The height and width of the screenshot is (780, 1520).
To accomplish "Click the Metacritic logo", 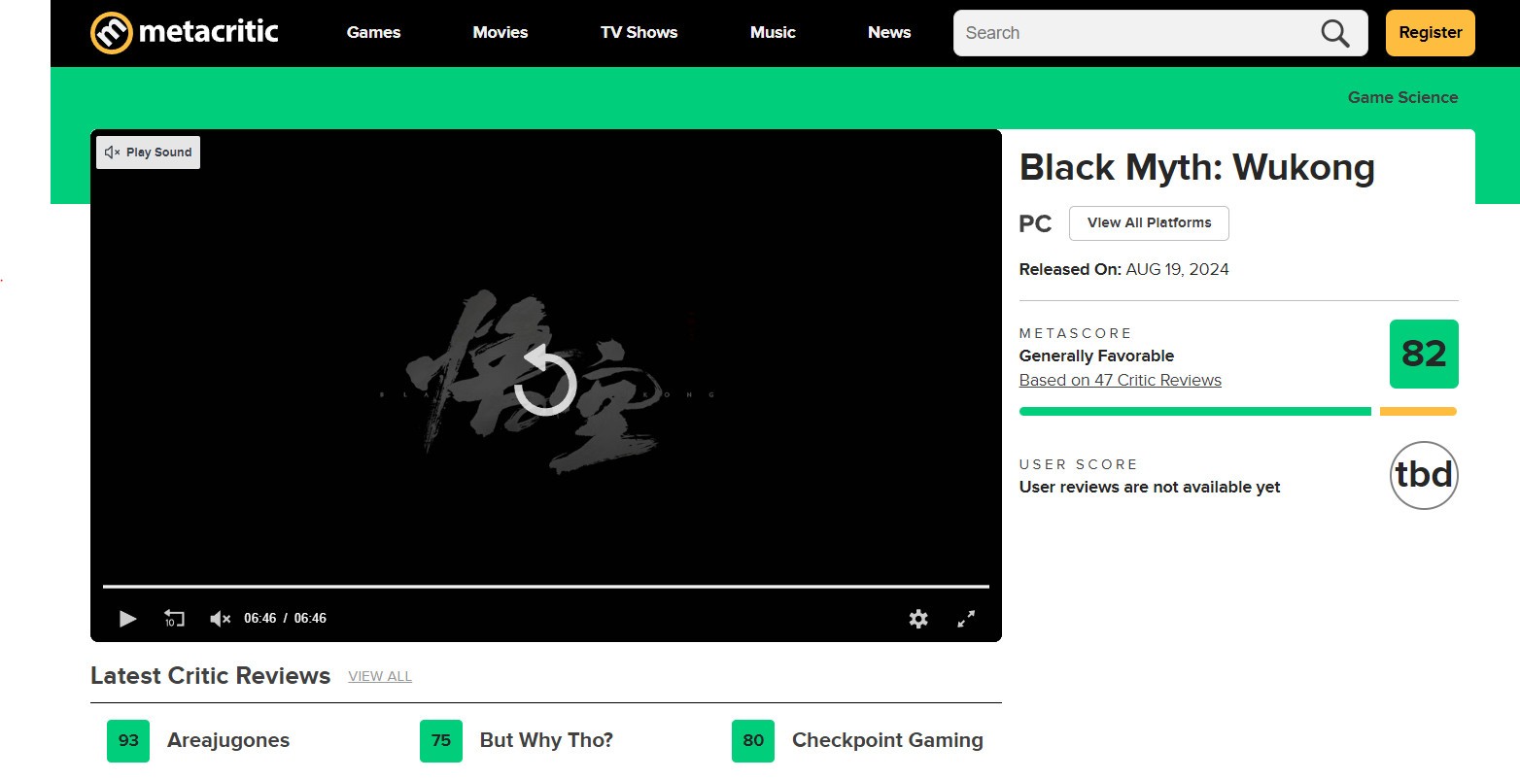I will click(x=185, y=33).
